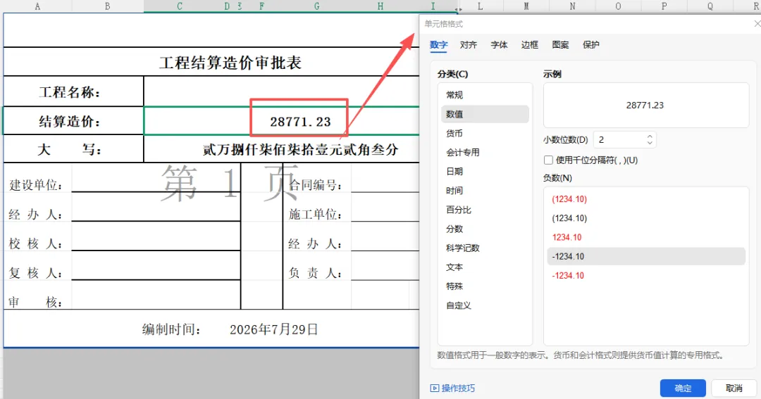Select column H header
761x399 pixels.
380,6
